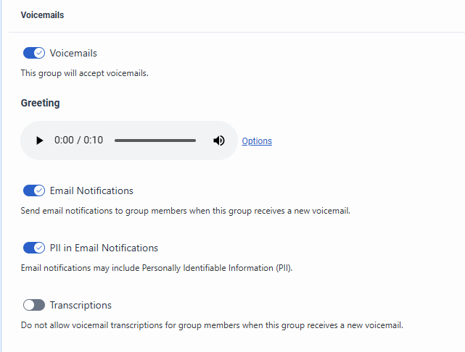
Task: Click the Greeting heading
Action: coord(40,103)
